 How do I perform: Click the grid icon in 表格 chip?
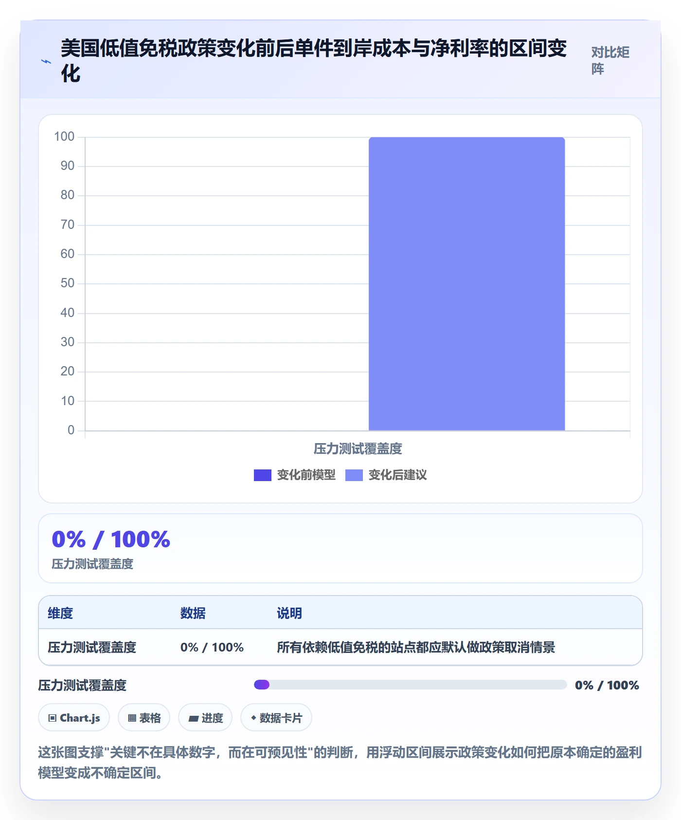point(132,718)
